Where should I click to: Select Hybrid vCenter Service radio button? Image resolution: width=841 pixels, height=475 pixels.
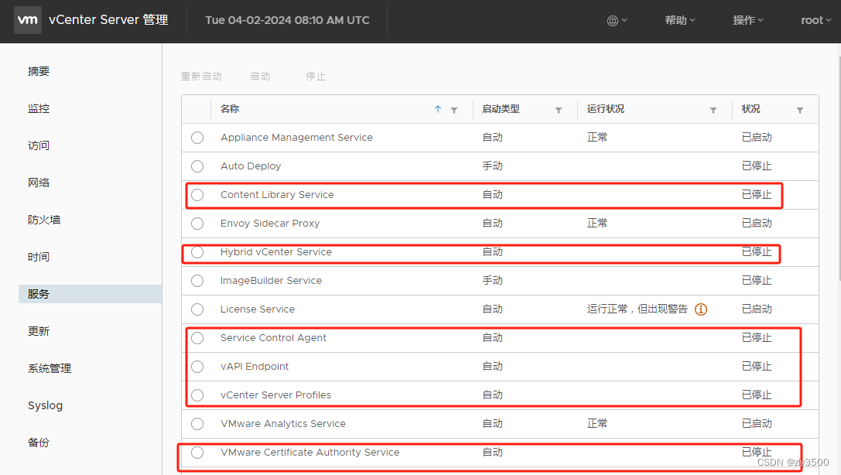pos(197,252)
